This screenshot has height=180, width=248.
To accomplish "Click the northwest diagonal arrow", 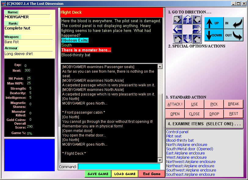I will pyautogui.click(x=177, y=20).
